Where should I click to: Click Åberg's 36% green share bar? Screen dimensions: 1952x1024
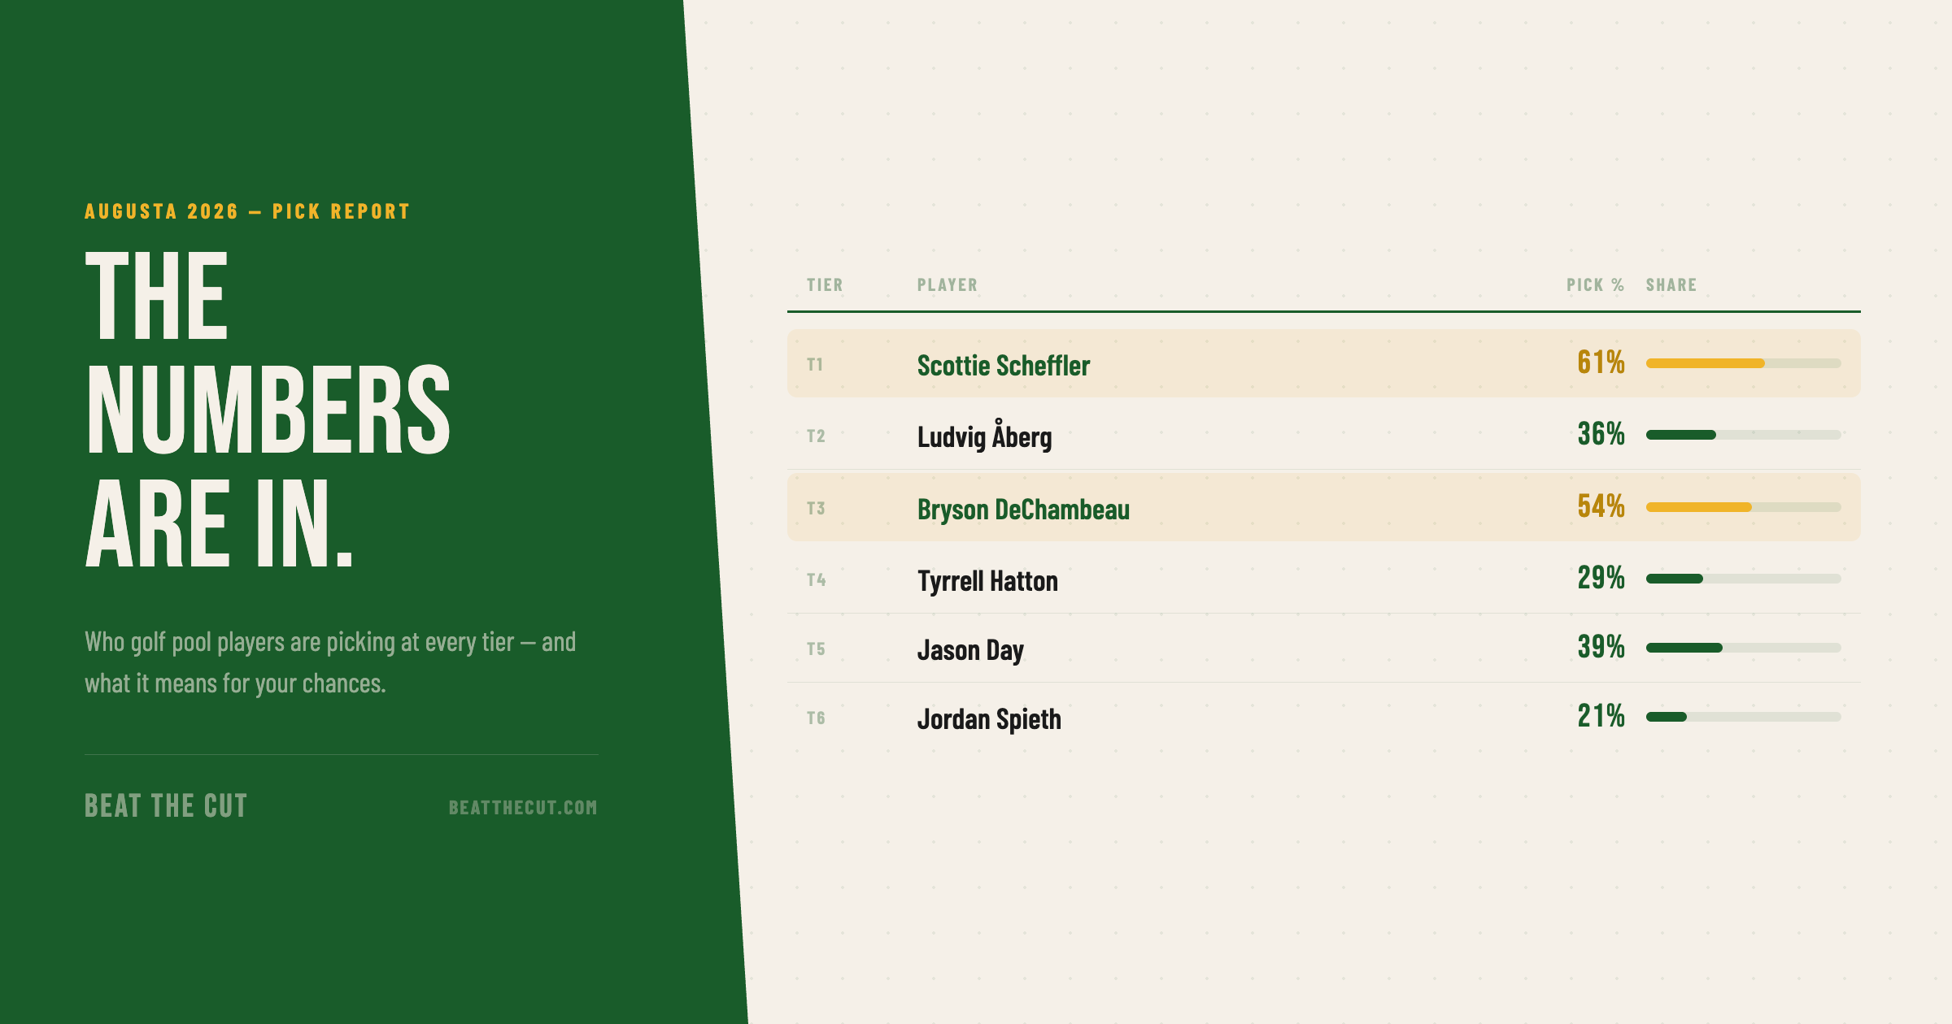click(1681, 435)
